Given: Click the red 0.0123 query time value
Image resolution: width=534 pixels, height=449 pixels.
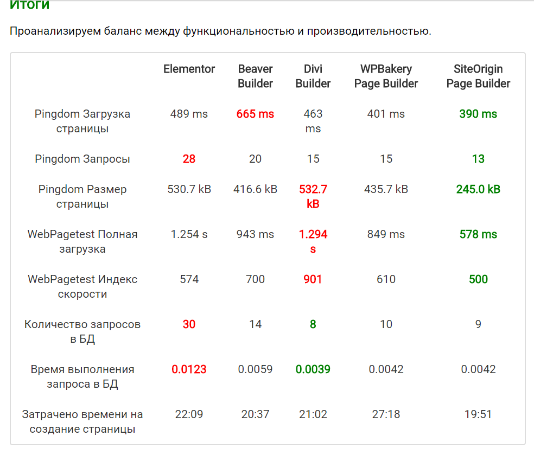Looking at the screenshot, I should click(x=189, y=369).
